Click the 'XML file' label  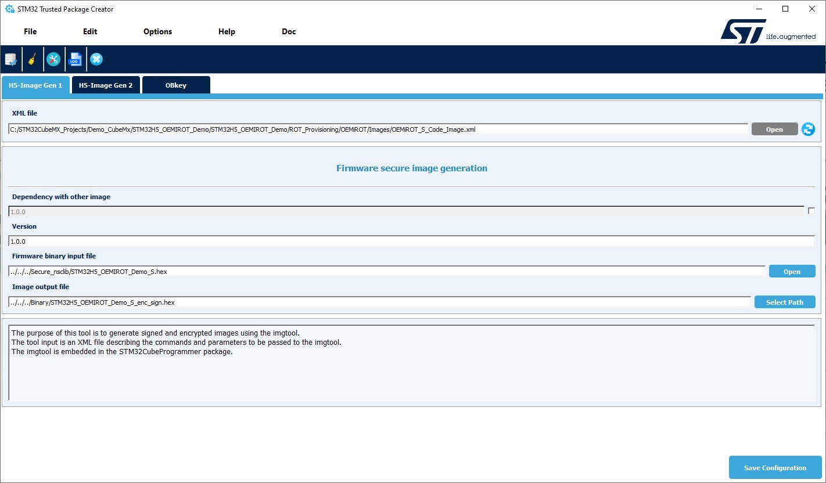tap(24, 113)
